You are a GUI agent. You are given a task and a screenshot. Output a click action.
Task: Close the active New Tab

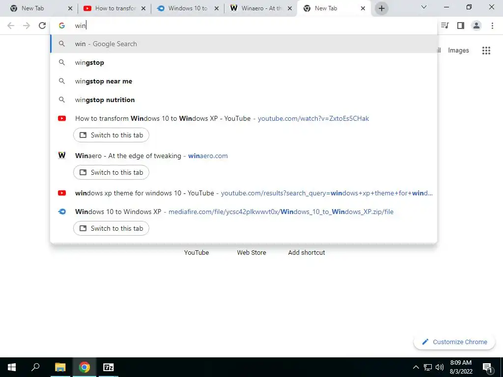click(x=363, y=8)
